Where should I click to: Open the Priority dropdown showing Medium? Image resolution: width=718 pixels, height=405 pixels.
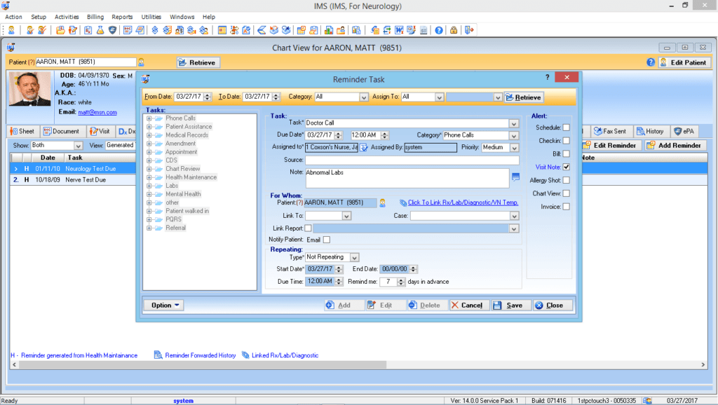tap(513, 148)
